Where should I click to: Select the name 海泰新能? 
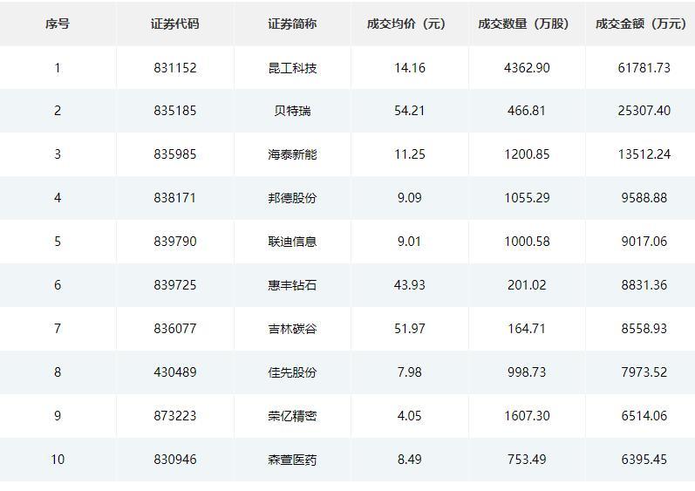pos(292,154)
